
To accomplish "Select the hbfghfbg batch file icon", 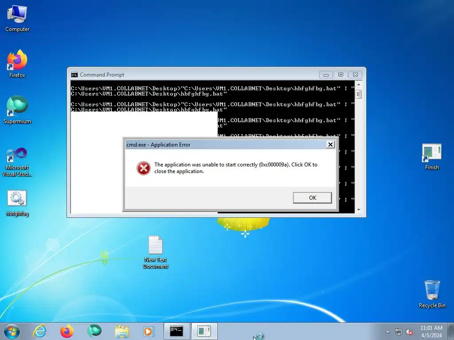I will click(x=17, y=203).
